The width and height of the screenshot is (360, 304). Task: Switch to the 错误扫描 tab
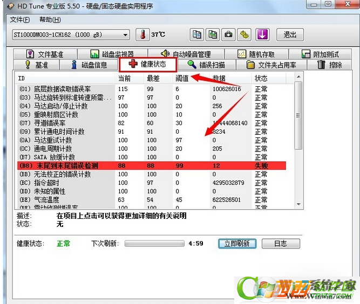click(x=208, y=65)
